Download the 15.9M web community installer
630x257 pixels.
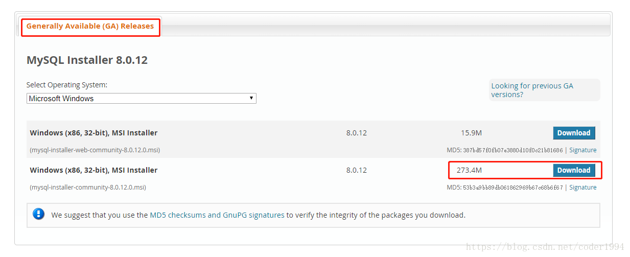pos(574,133)
